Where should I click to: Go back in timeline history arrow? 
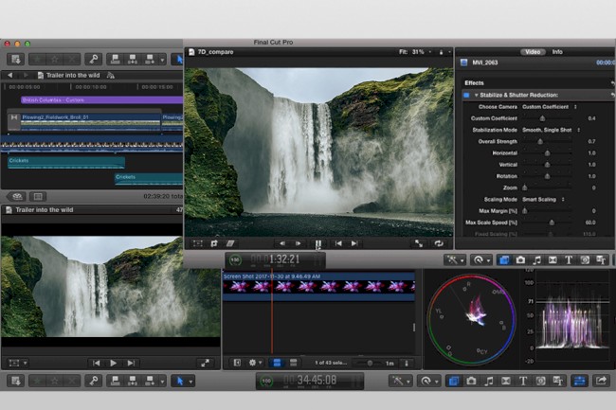(x=9, y=74)
